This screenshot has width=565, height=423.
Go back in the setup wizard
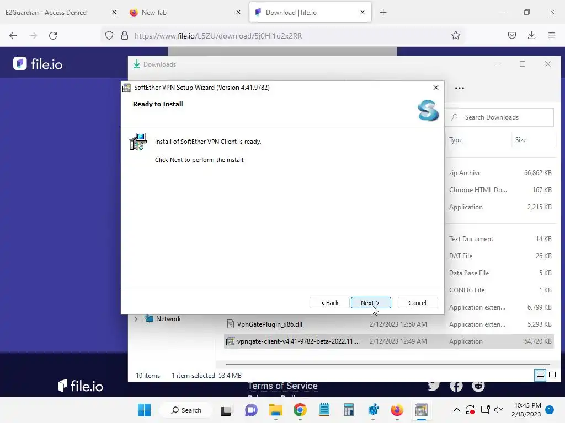click(329, 303)
